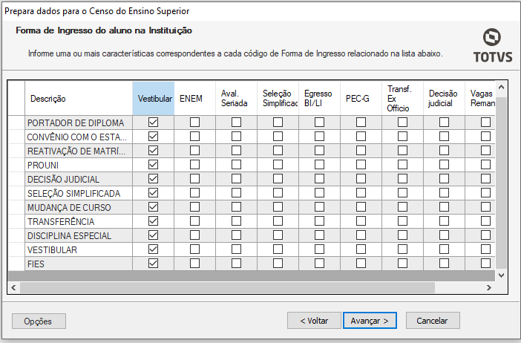Uncheck Vestibular for PORTADOR DE DIPLOMA

click(154, 122)
